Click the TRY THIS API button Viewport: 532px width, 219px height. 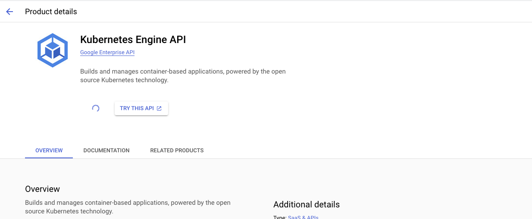pos(141,108)
